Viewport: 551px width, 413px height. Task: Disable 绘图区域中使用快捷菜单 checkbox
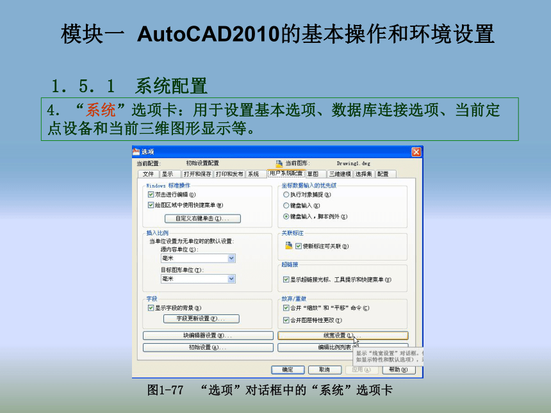pyautogui.click(x=151, y=205)
